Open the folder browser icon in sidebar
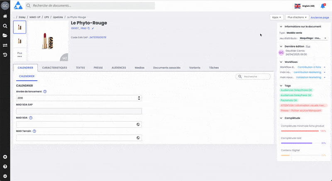The height and width of the screenshot is (181, 332). point(5,35)
